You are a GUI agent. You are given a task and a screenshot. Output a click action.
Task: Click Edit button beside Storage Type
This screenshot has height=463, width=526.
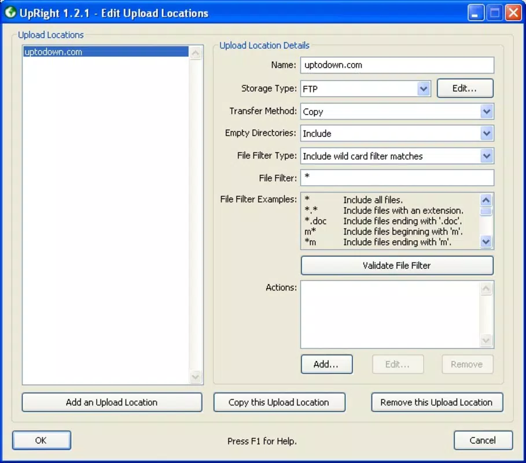[x=465, y=89]
